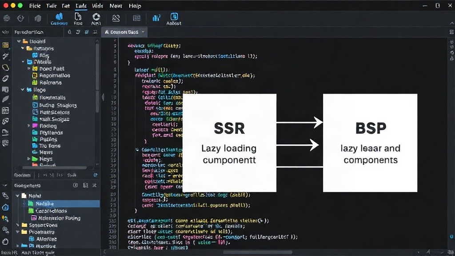
Task: Click the Altit circular toolbar button
Action: [96, 19]
